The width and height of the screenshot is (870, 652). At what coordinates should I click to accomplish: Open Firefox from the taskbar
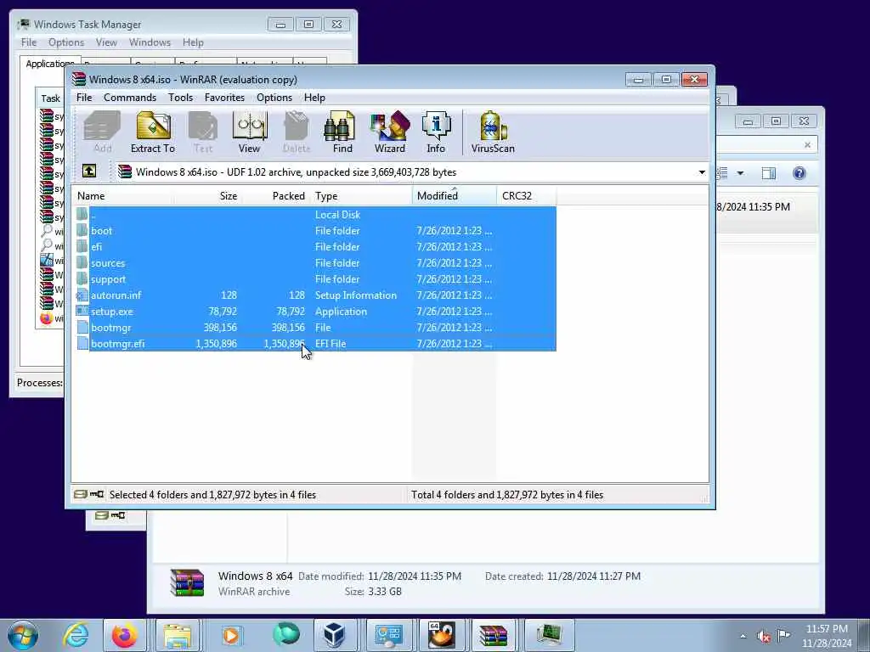tap(124, 635)
